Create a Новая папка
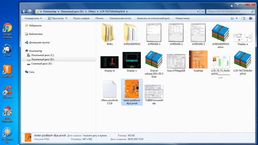Viewport: 258px width, 145px height. (182, 19)
